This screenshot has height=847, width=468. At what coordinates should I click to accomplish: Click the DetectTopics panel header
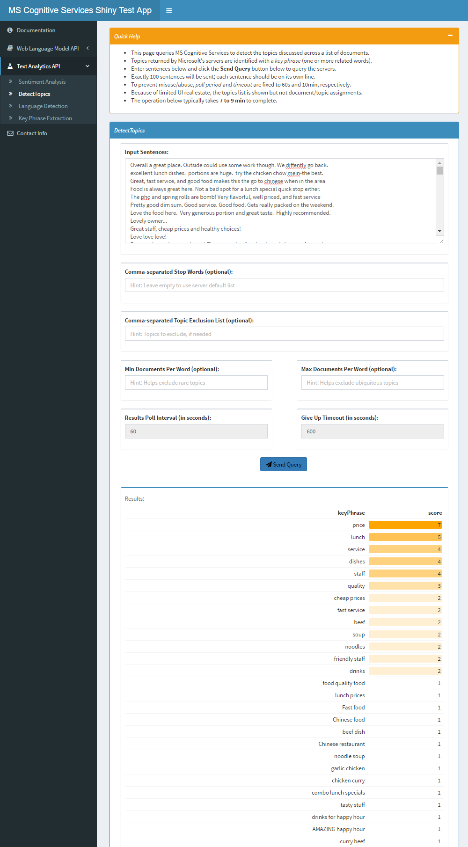[284, 130]
